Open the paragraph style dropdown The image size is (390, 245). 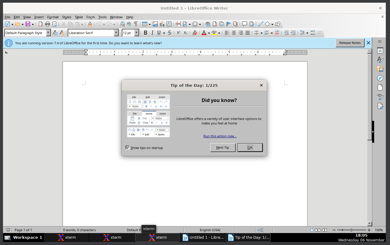pos(48,33)
